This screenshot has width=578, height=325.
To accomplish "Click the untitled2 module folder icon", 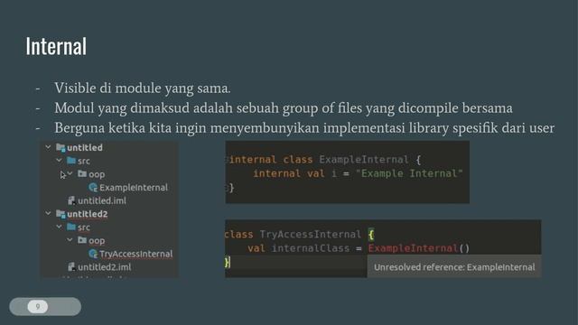I will [x=61, y=214].
